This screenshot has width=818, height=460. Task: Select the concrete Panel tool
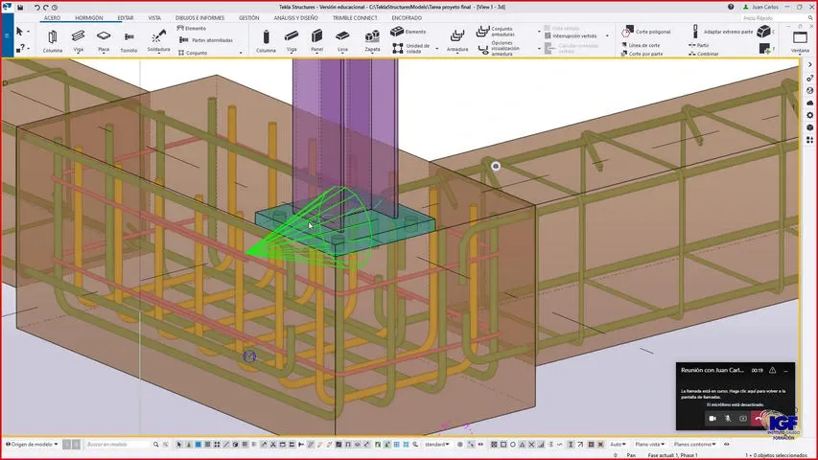point(316,40)
